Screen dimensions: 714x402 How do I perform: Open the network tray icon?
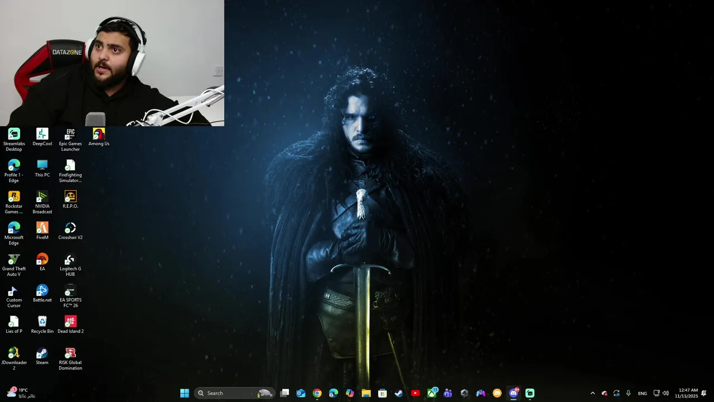pos(657,393)
